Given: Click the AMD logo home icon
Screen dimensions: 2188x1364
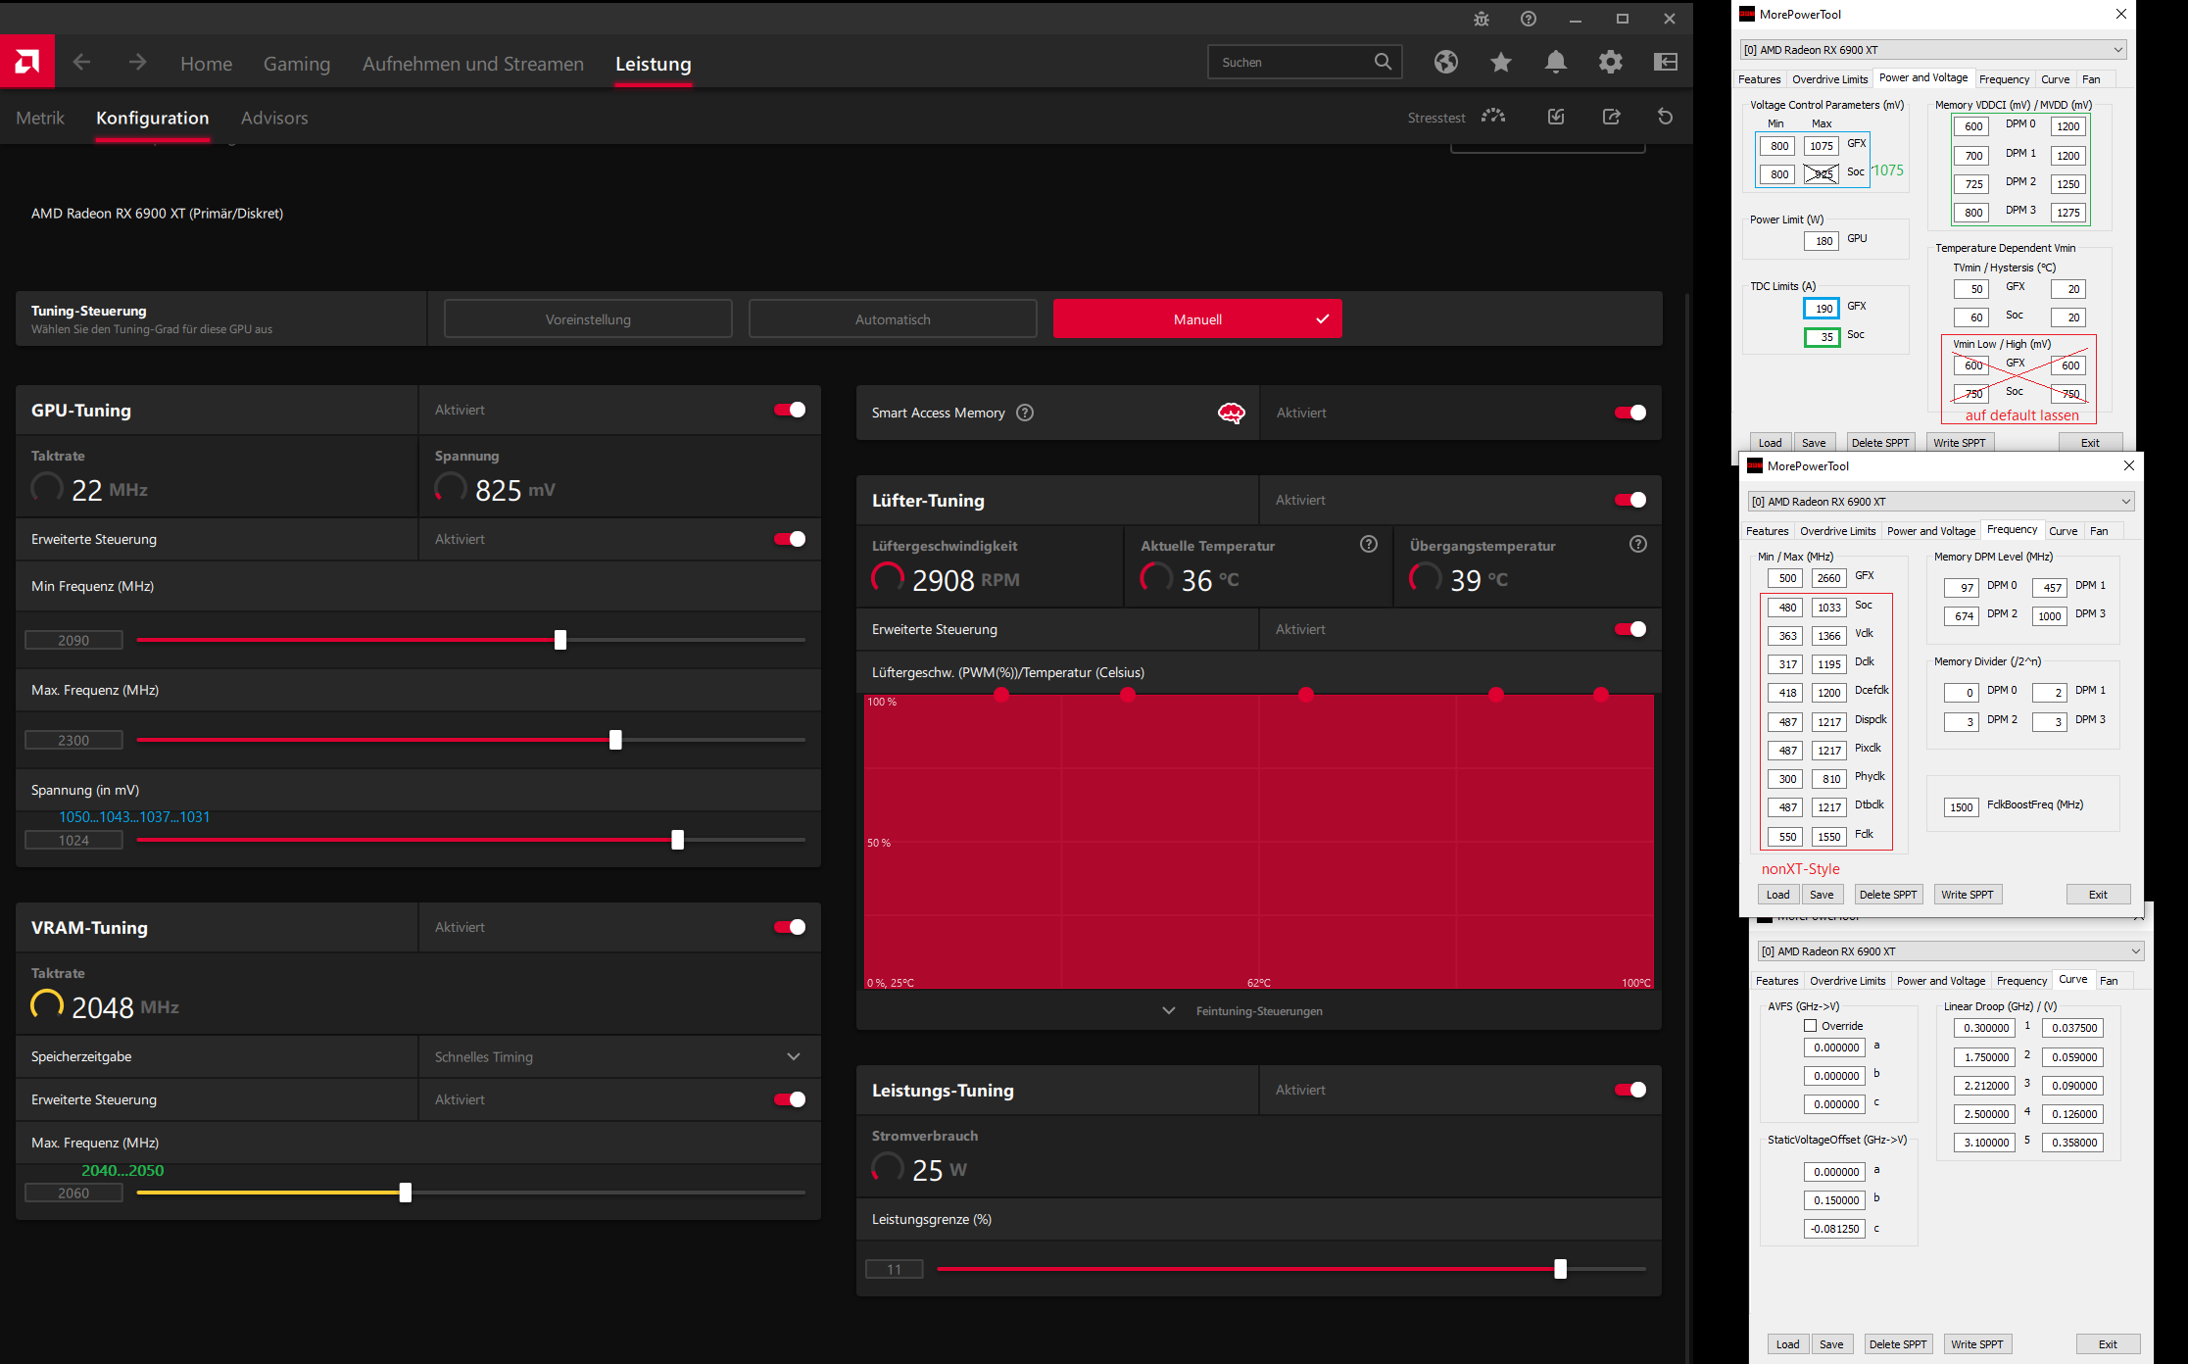Looking at the screenshot, I should pos(26,63).
